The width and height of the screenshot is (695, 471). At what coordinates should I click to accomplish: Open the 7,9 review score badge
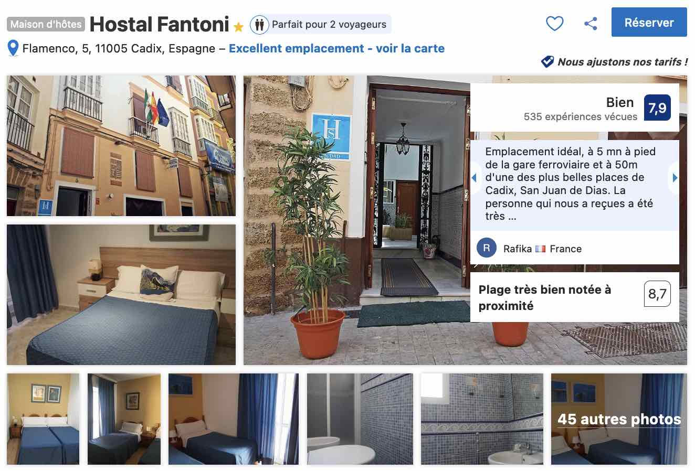[657, 108]
